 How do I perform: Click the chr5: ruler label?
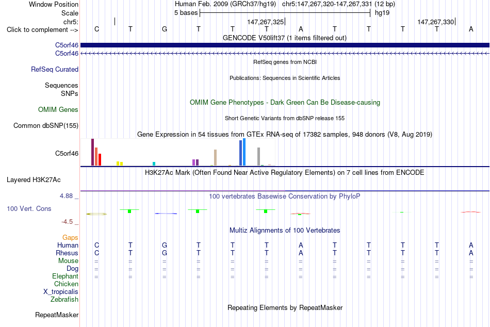pos(71,22)
